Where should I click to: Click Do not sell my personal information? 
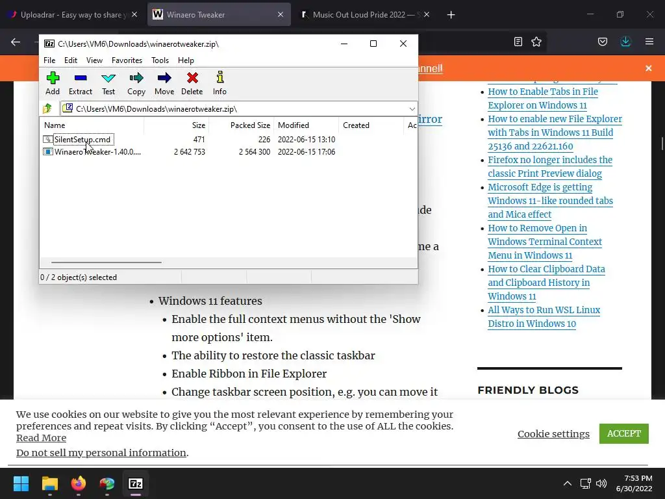(101, 453)
